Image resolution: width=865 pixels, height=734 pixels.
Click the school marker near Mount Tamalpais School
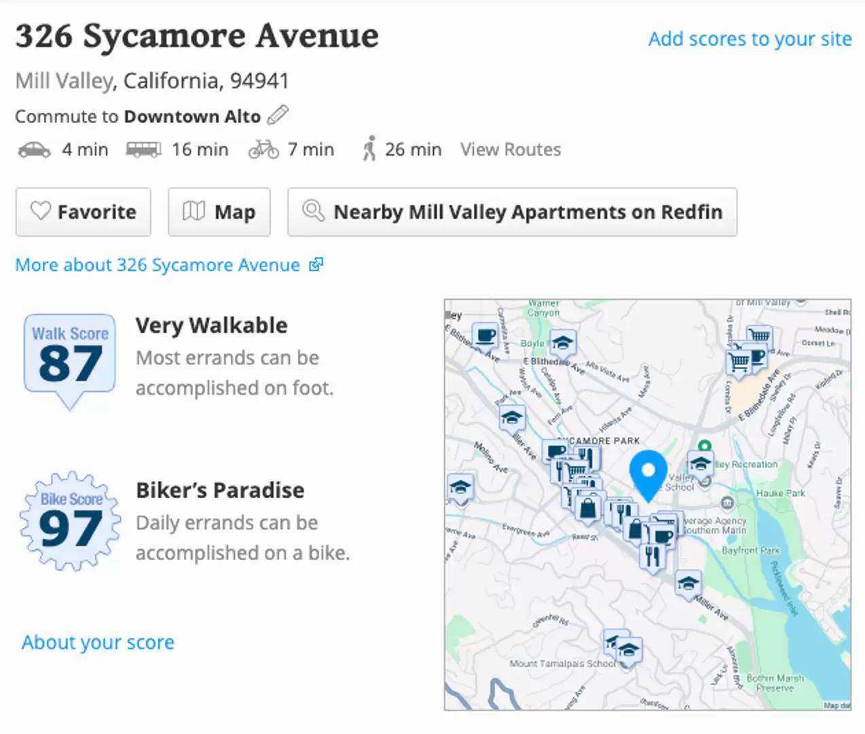pos(629,651)
